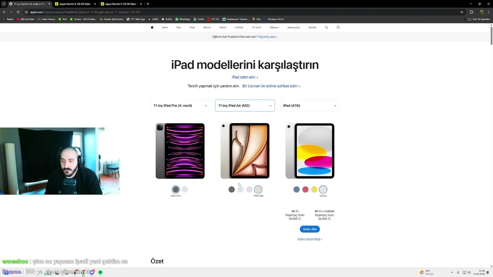Open the BotRix bookmark
The image size is (493, 277).
[167, 19]
